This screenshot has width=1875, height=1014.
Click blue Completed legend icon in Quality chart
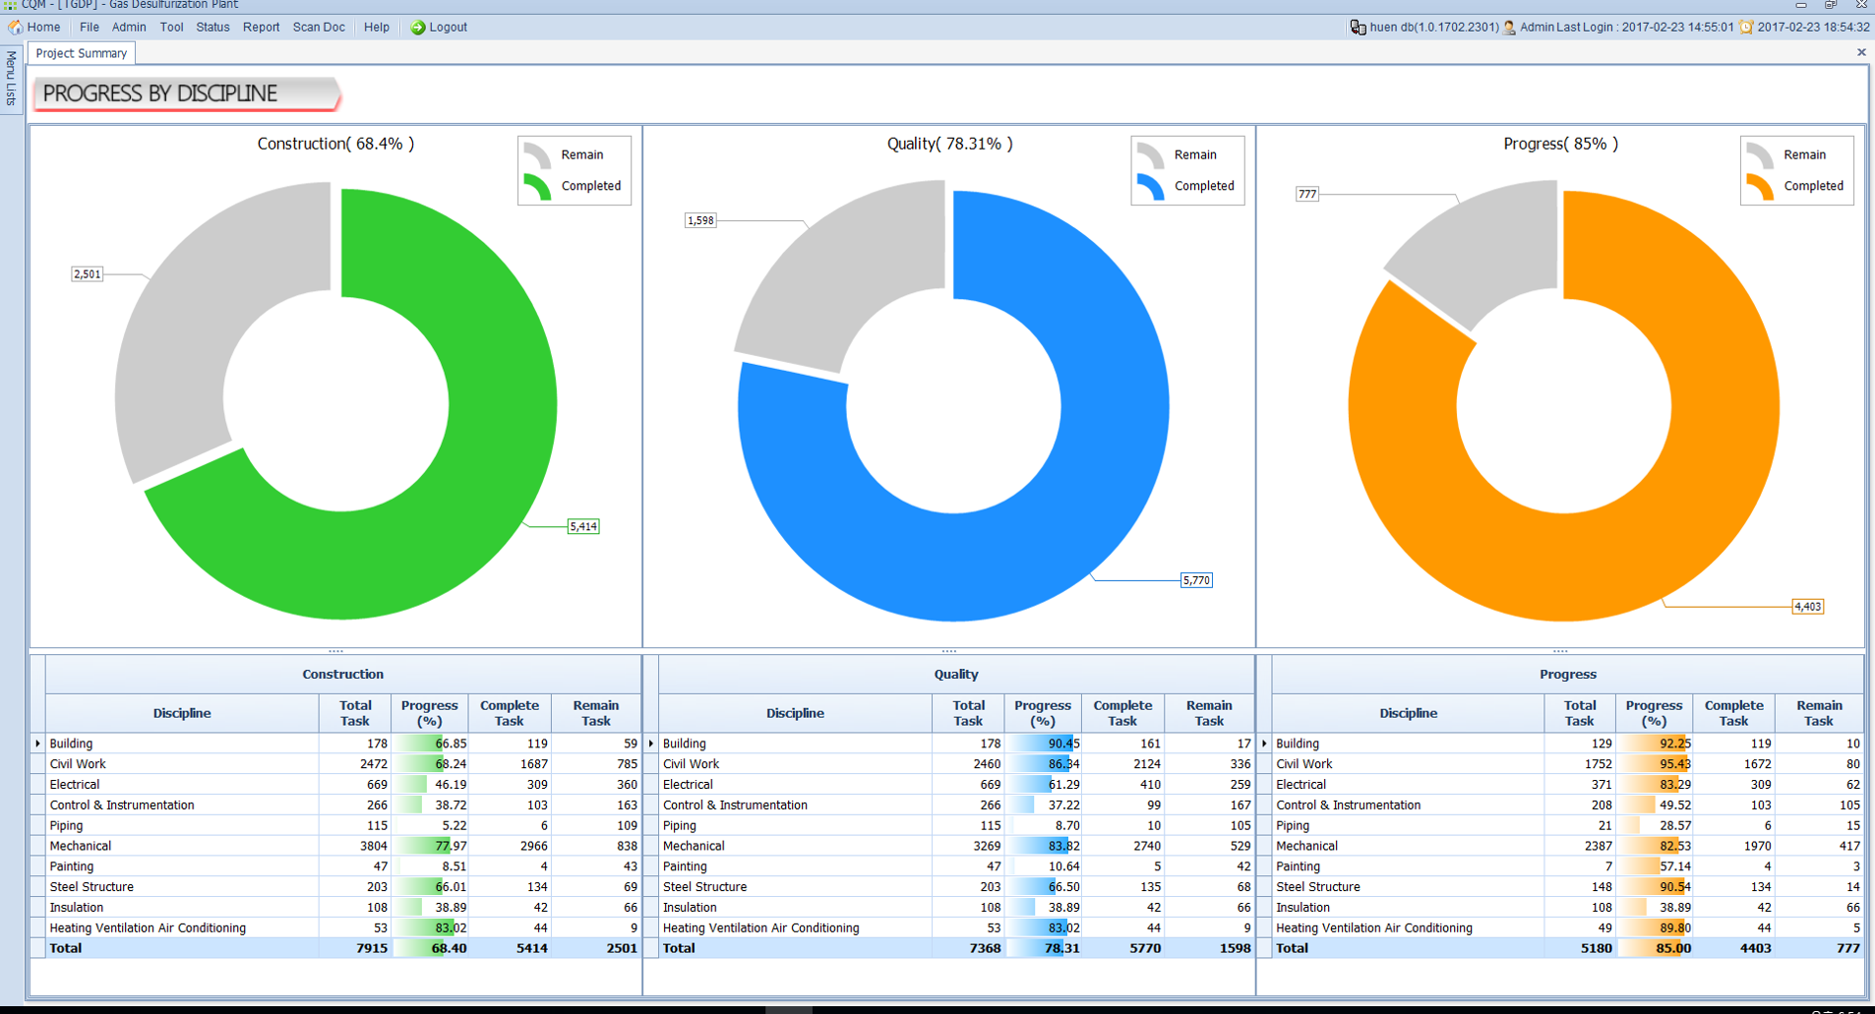(1150, 186)
